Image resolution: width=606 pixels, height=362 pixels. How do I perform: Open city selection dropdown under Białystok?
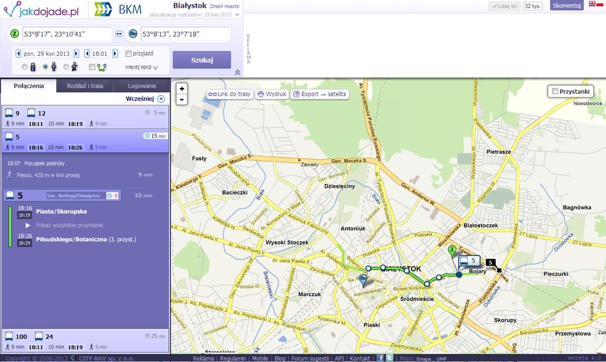coord(237,15)
